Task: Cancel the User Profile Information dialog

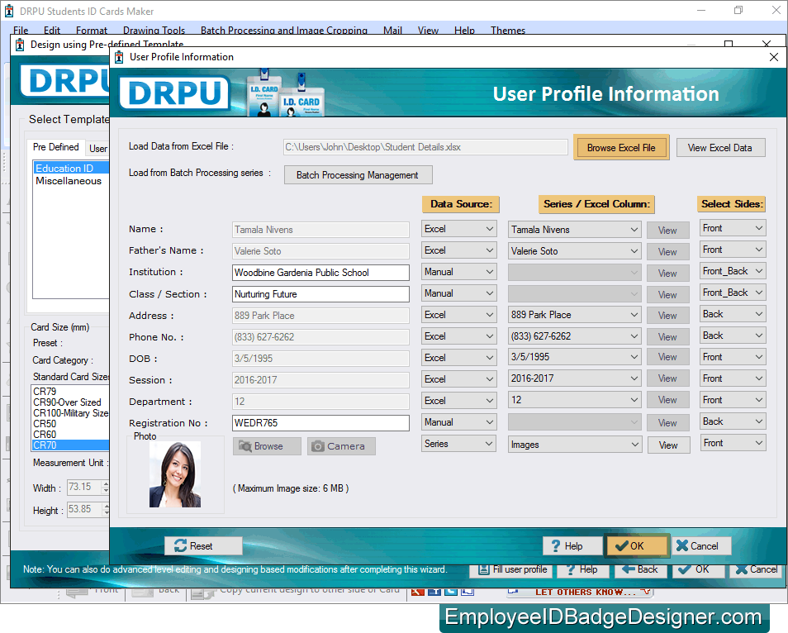Action: (x=701, y=545)
